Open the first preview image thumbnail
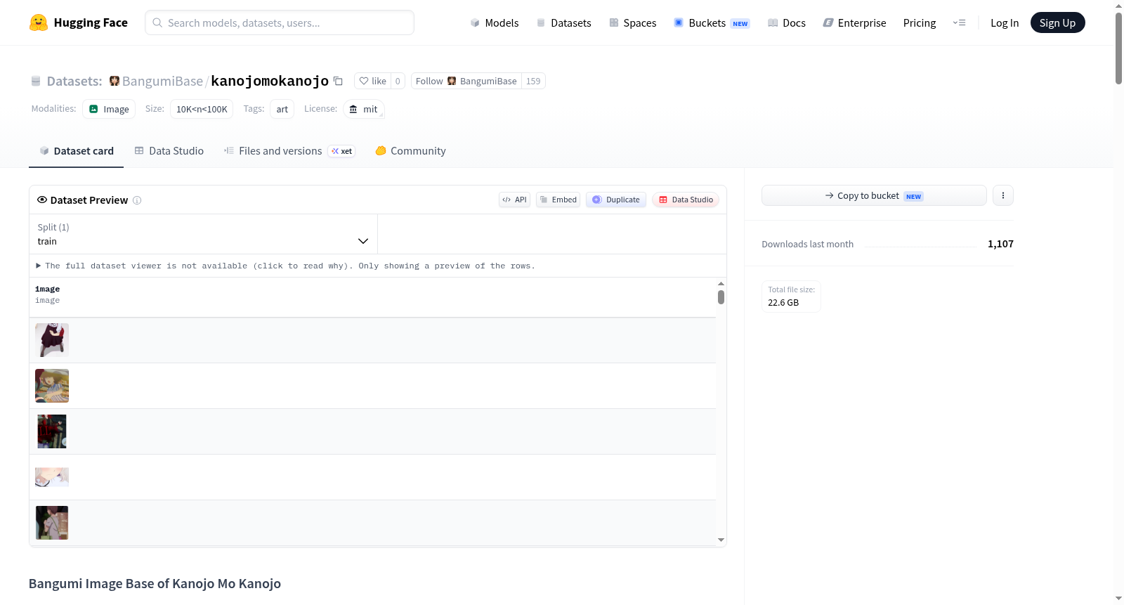Image resolution: width=1124 pixels, height=605 pixels. 52,340
